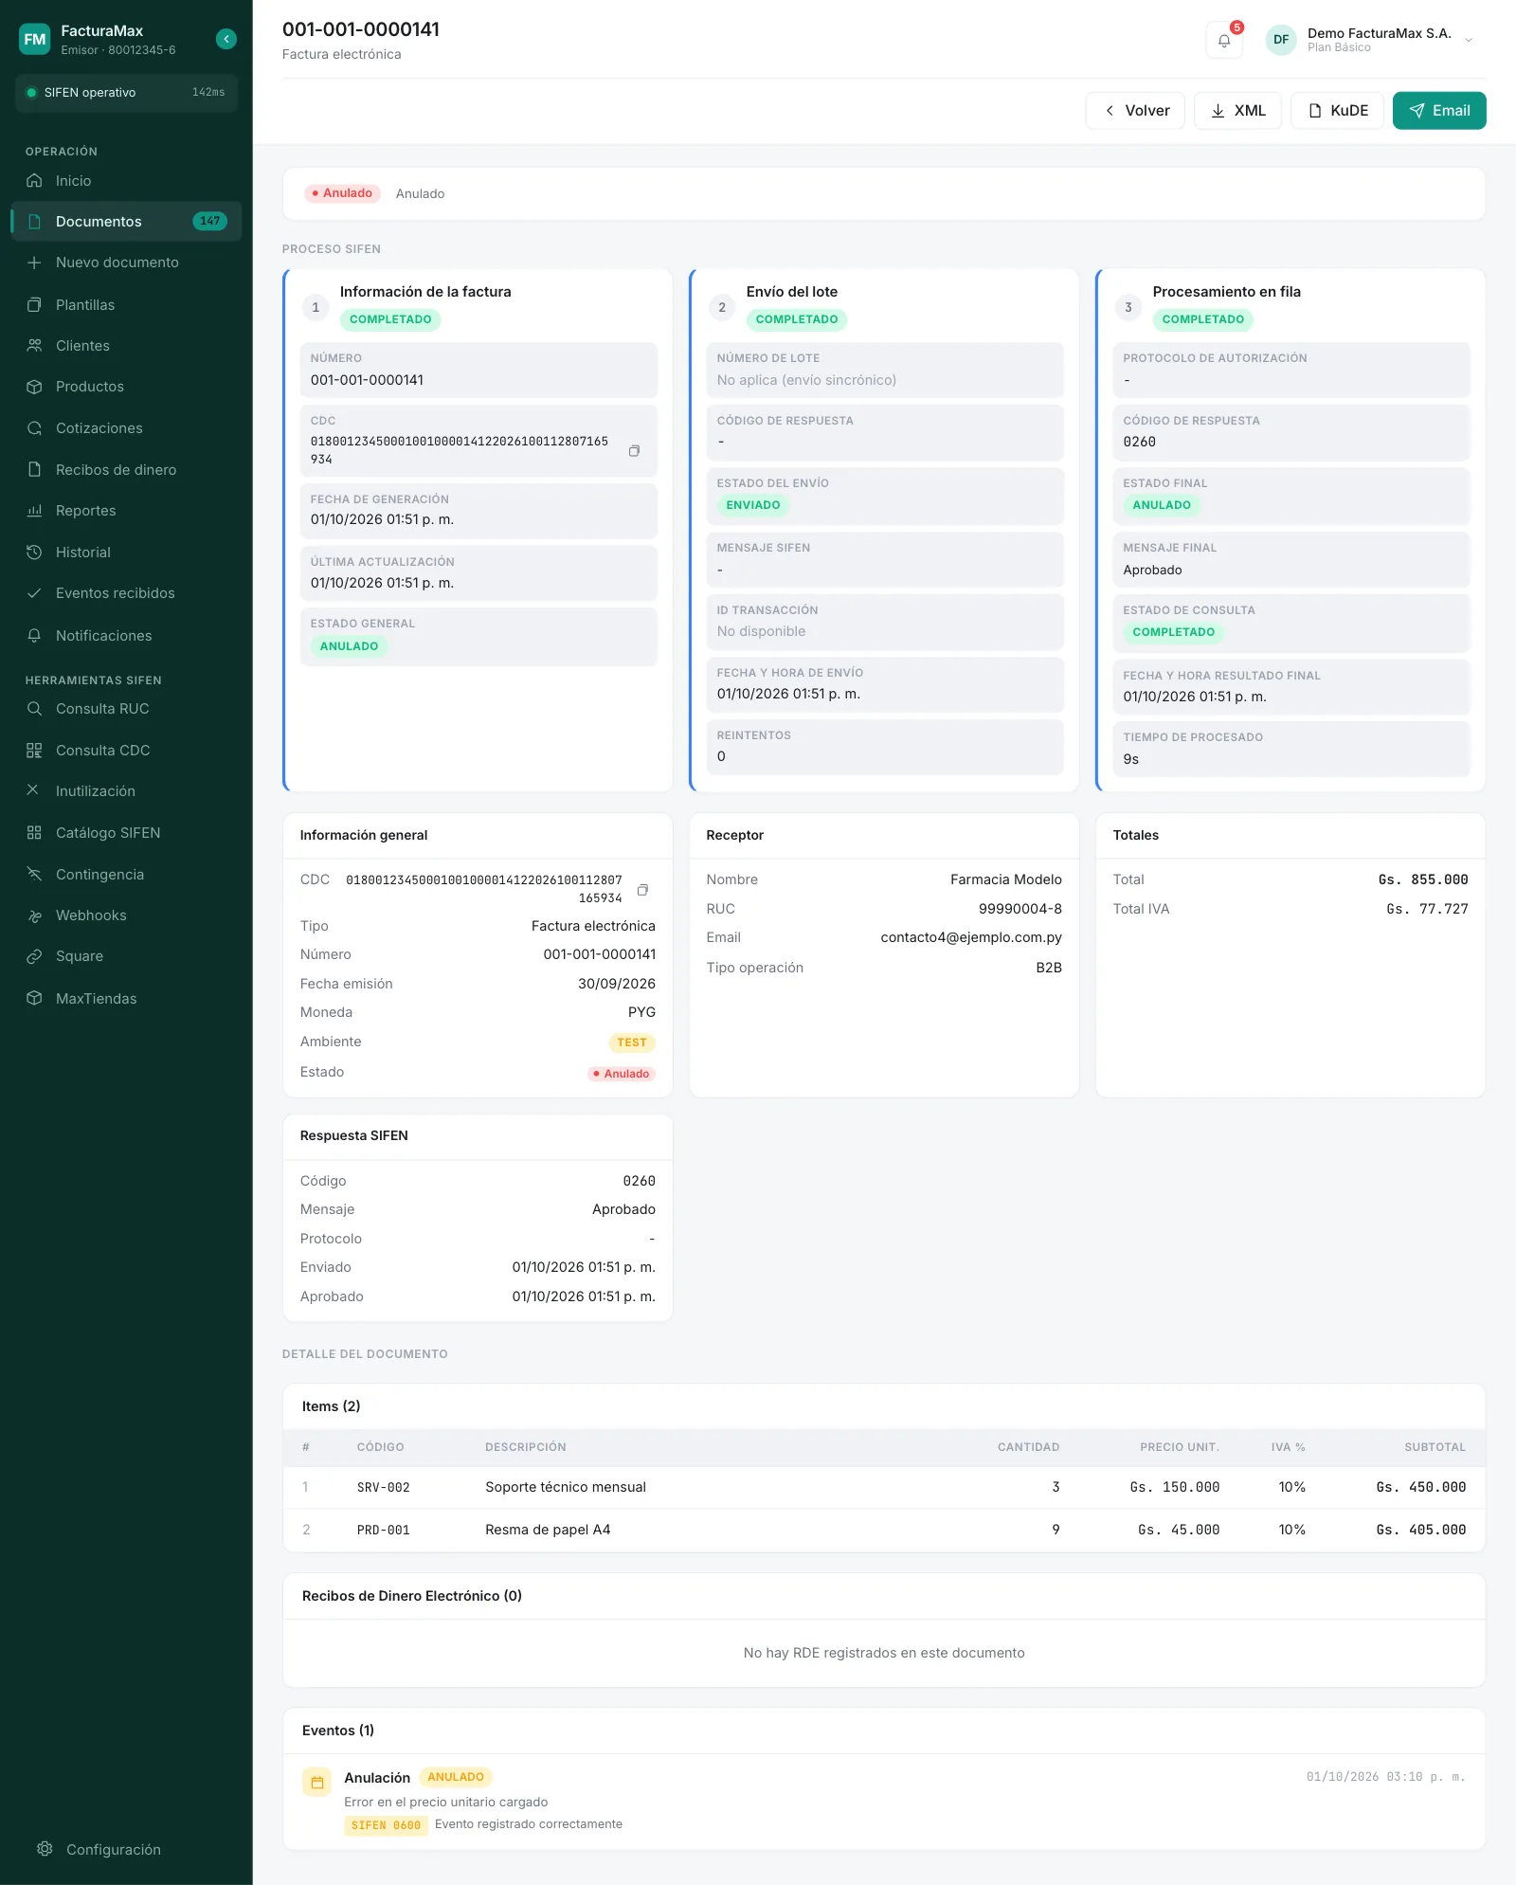The width and height of the screenshot is (1516, 1885).
Task: Click the DF user avatar
Action: point(1281,40)
